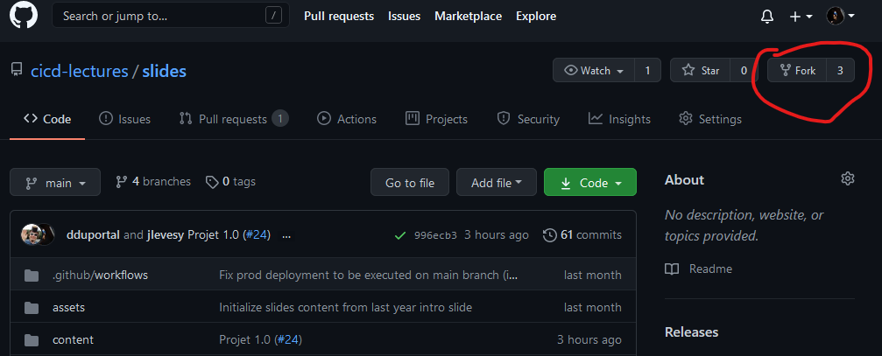Click the About section gear icon

coord(847,179)
